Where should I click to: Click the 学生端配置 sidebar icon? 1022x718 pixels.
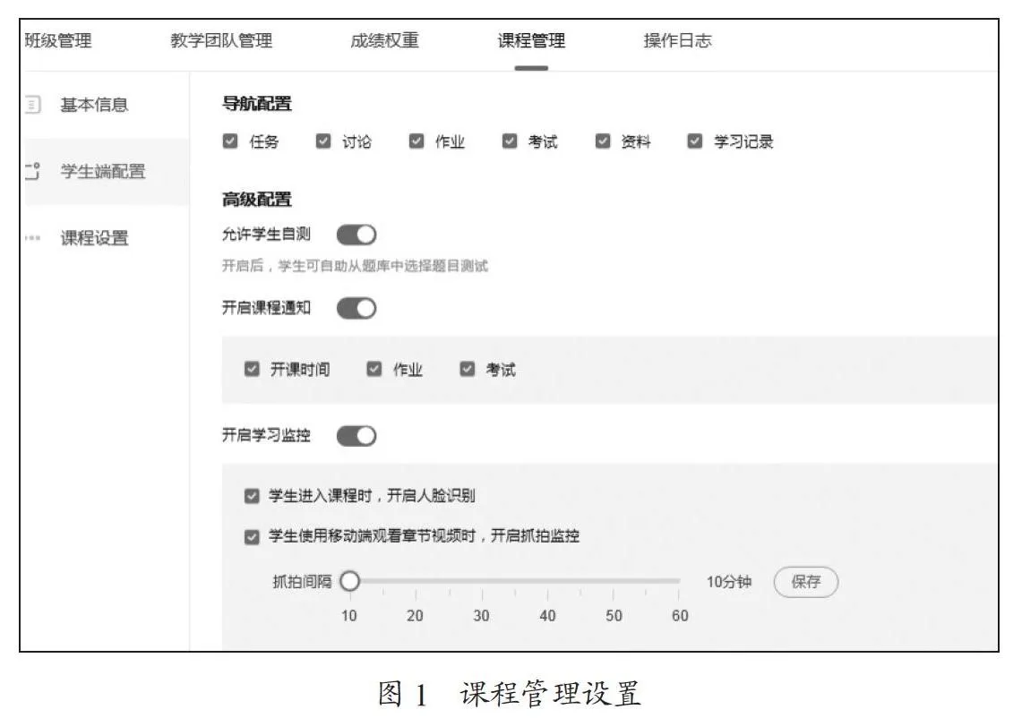[x=32, y=171]
